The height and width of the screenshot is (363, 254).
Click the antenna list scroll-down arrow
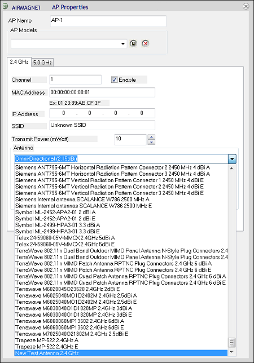pos(231,352)
